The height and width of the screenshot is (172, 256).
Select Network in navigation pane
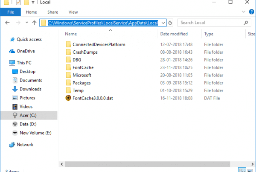point(25,145)
